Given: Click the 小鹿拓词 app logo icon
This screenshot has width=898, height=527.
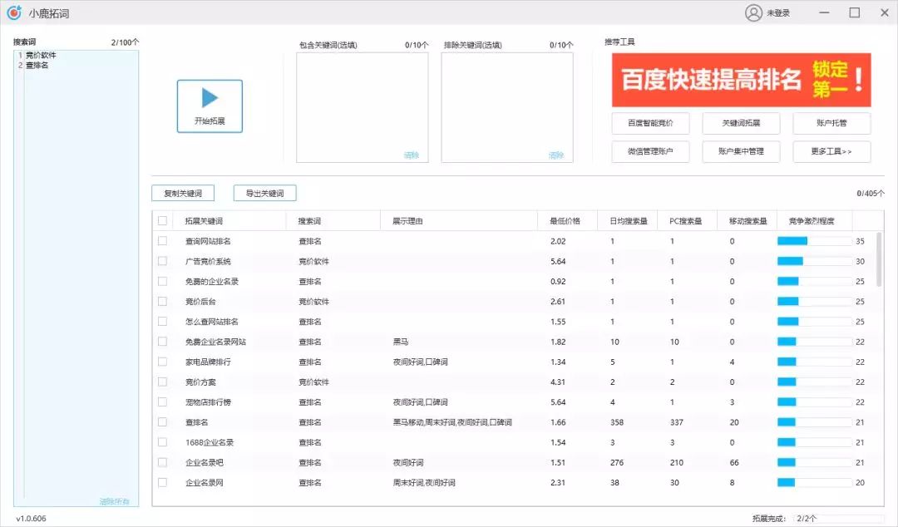Looking at the screenshot, I should tap(14, 13).
